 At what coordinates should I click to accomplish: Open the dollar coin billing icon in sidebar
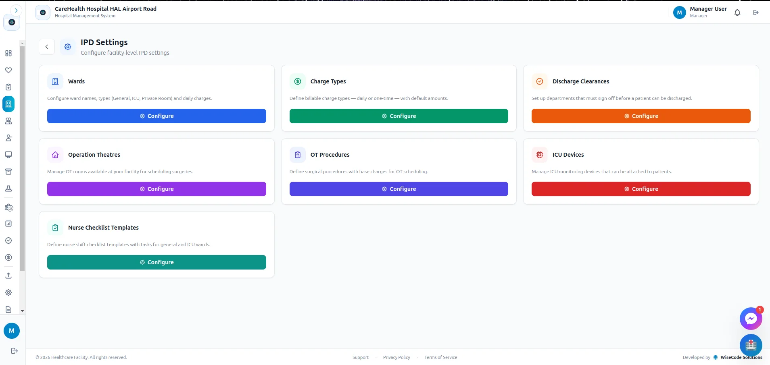point(8,257)
